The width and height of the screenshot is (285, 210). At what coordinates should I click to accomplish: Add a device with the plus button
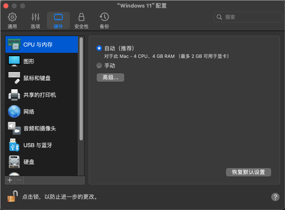(x=10, y=180)
